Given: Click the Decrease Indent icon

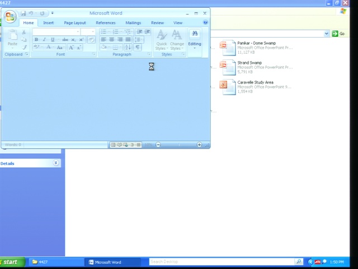Looking at the screenshot, I should (139, 32).
